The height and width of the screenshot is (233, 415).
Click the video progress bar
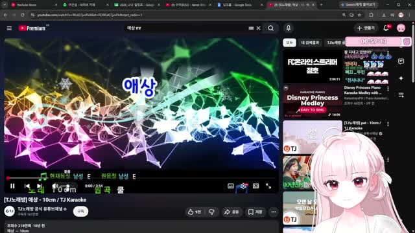141,178
